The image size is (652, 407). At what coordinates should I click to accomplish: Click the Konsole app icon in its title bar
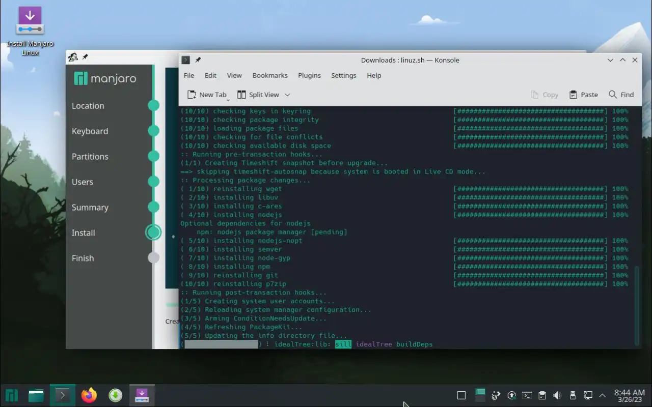186,60
